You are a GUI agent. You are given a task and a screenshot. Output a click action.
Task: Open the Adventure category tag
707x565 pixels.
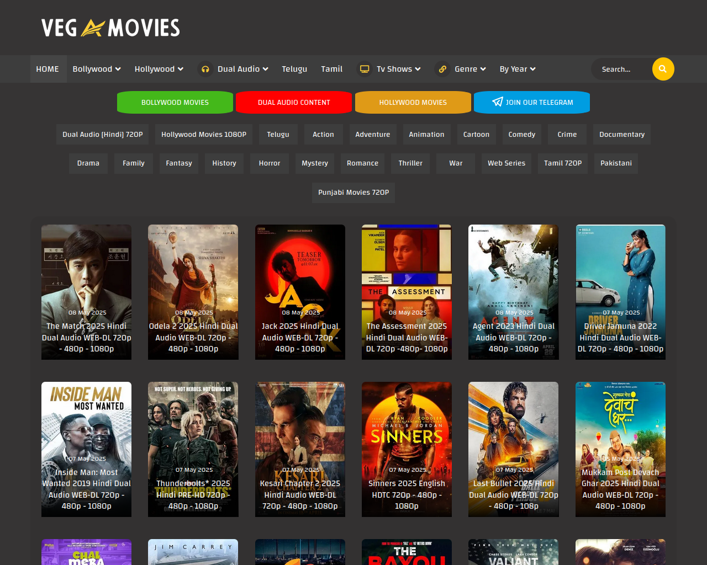373,134
